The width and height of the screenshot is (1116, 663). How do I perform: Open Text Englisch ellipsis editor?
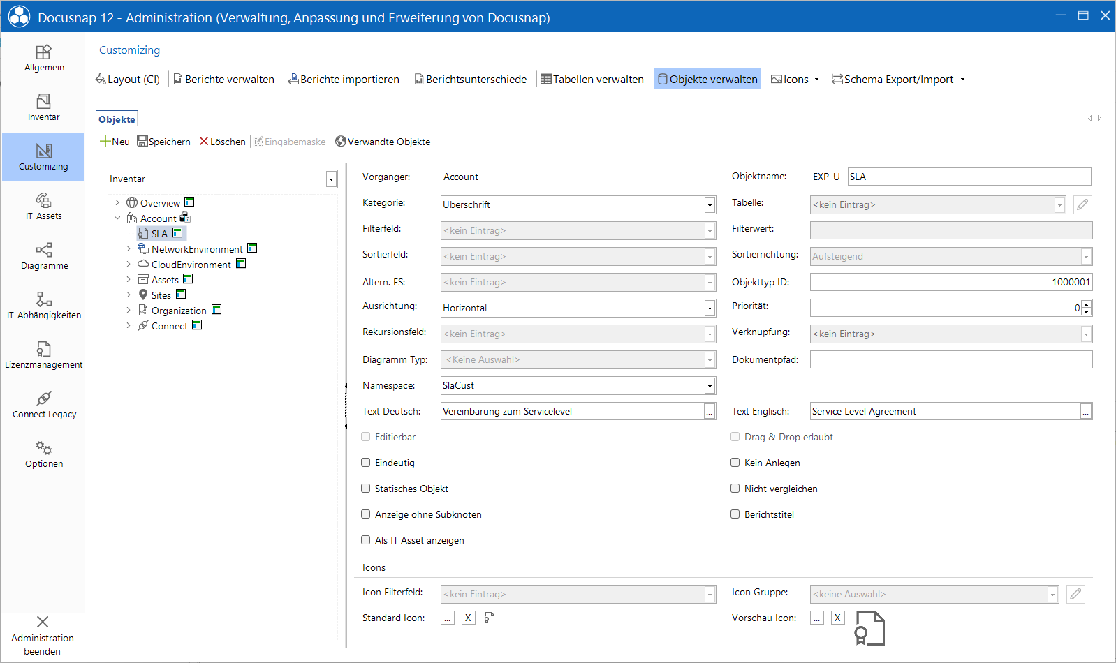tap(1086, 412)
